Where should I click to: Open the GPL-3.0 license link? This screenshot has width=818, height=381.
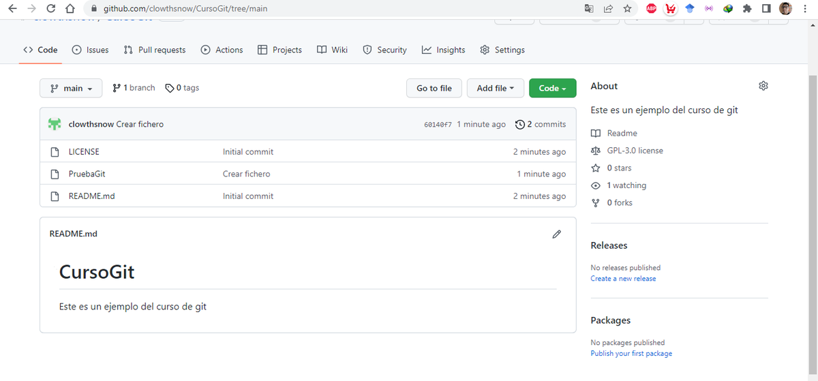click(x=627, y=151)
